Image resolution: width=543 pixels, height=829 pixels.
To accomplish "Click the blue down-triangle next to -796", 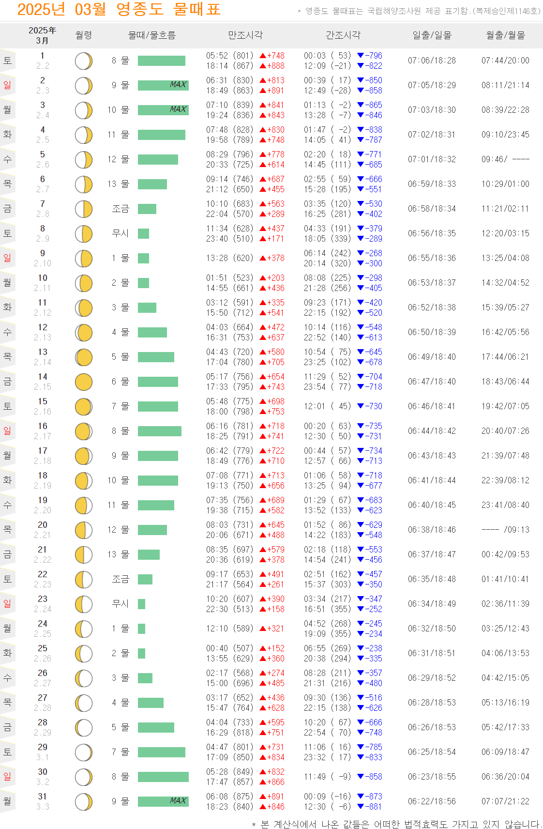I will point(361,56).
